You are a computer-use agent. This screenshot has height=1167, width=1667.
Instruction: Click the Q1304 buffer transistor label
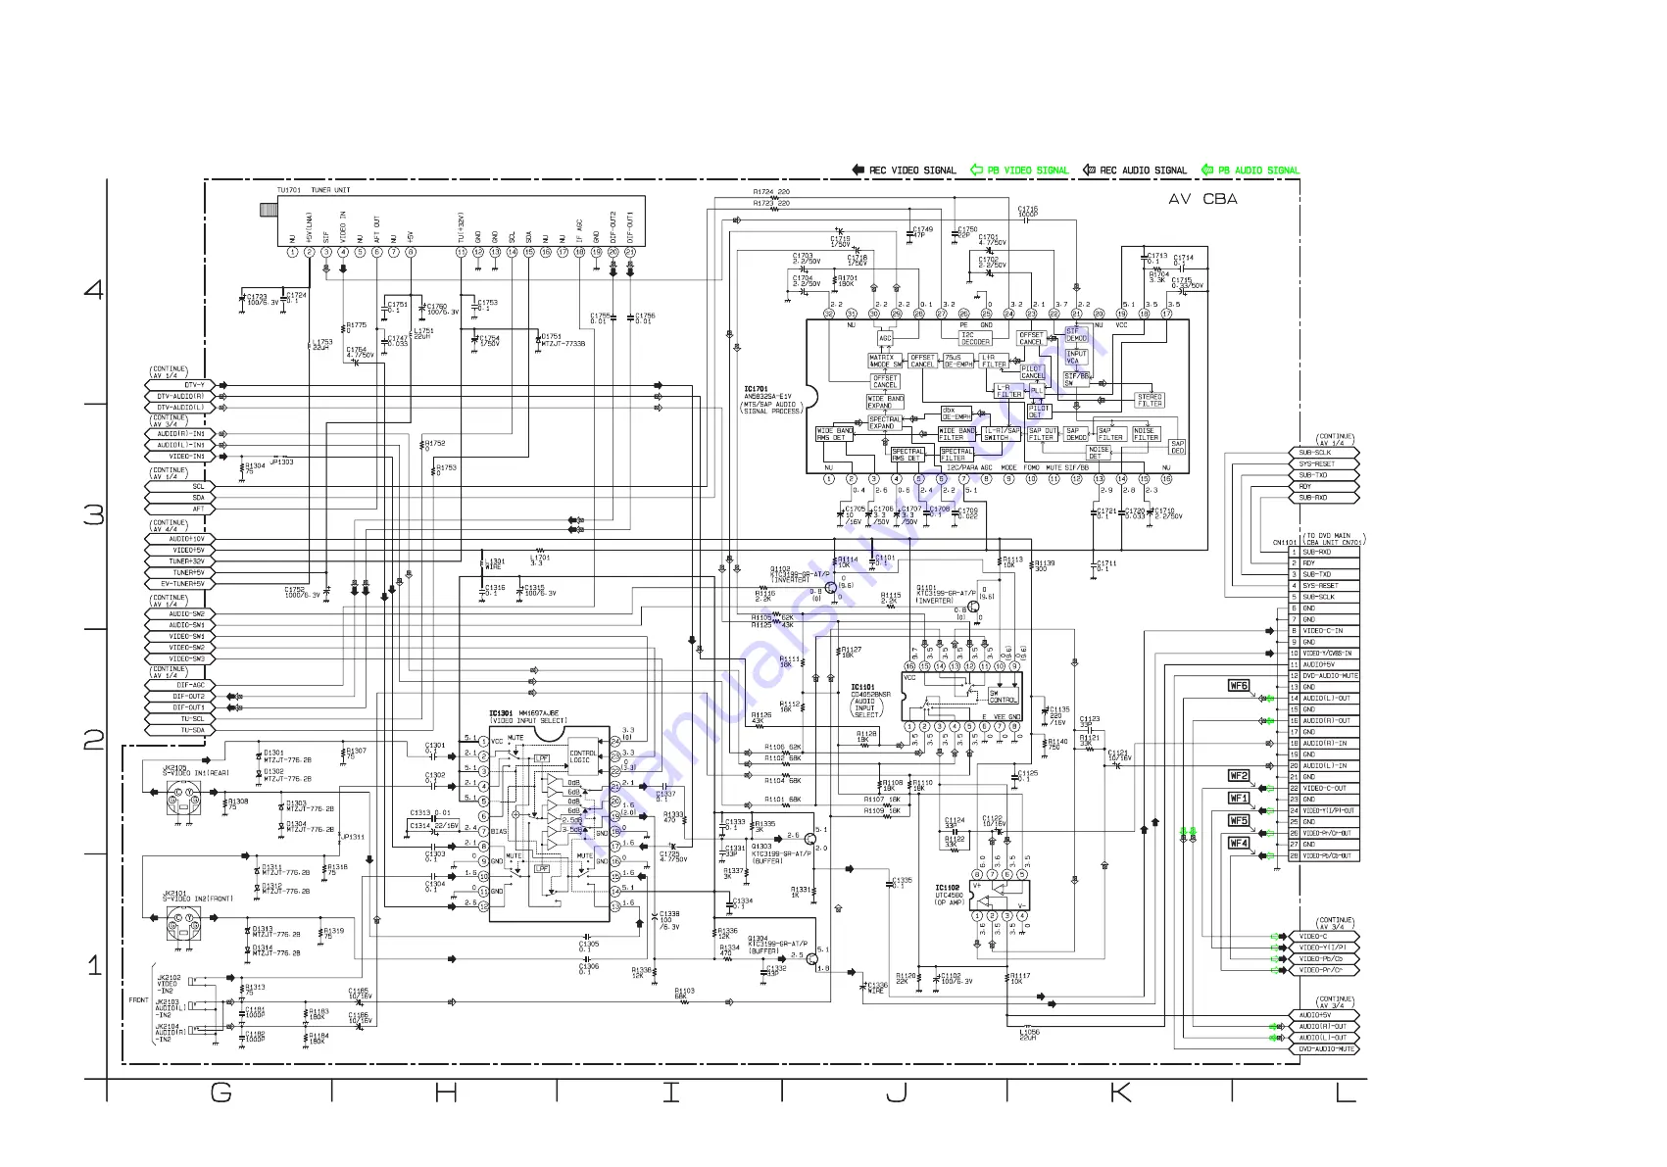pyautogui.click(x=779, y=944)
